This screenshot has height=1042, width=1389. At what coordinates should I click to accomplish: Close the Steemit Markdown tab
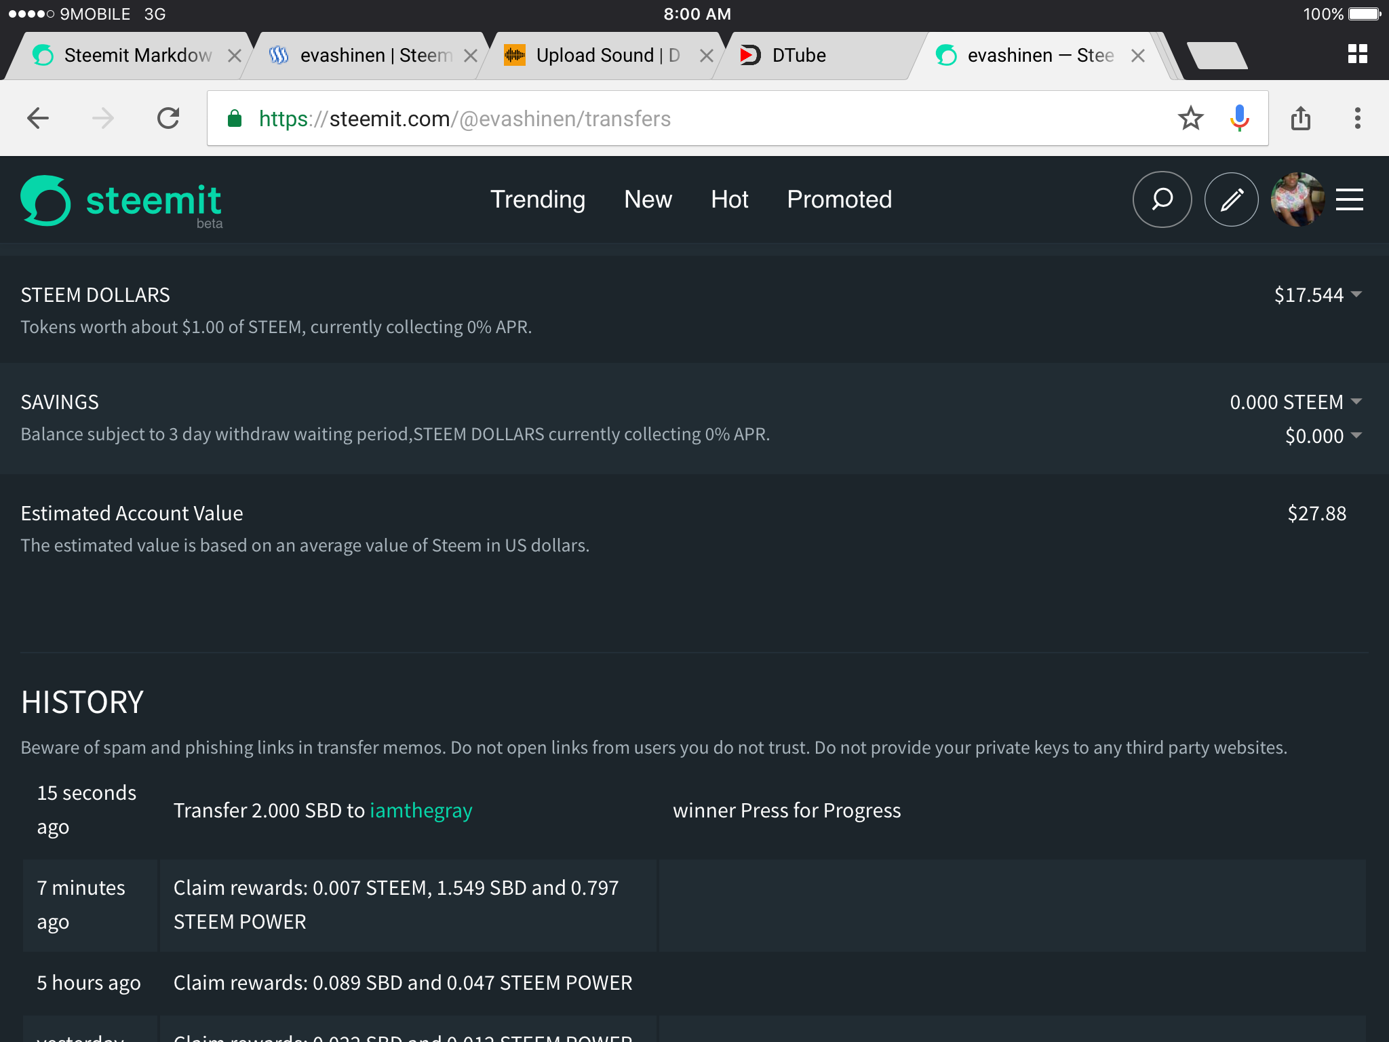pos(235,56)
